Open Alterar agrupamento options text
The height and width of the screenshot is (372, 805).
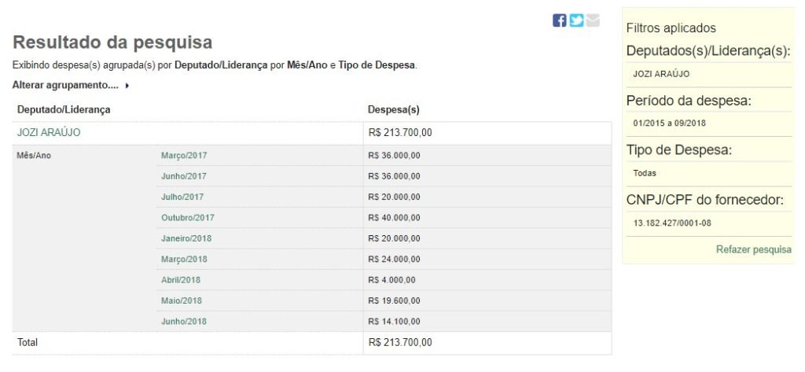[x=65, y=85]
